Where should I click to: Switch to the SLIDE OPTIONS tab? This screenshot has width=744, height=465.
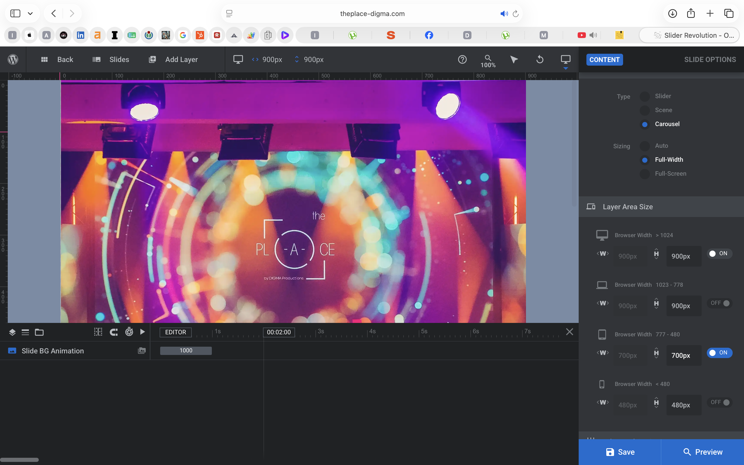(710, 60)
